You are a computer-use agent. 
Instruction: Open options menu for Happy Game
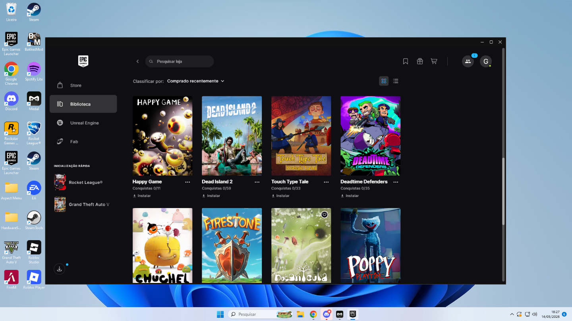(187, 182)
